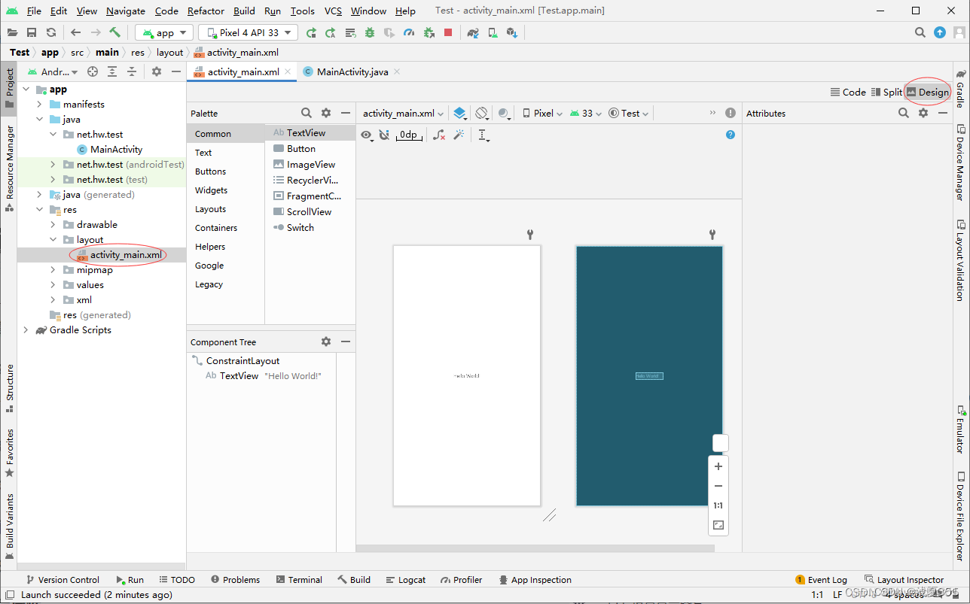Open the Pixel 4 API 33 device dropdown
Viewport: 970px width, 604px height.
pyautogui.click(x=248, y=32)
